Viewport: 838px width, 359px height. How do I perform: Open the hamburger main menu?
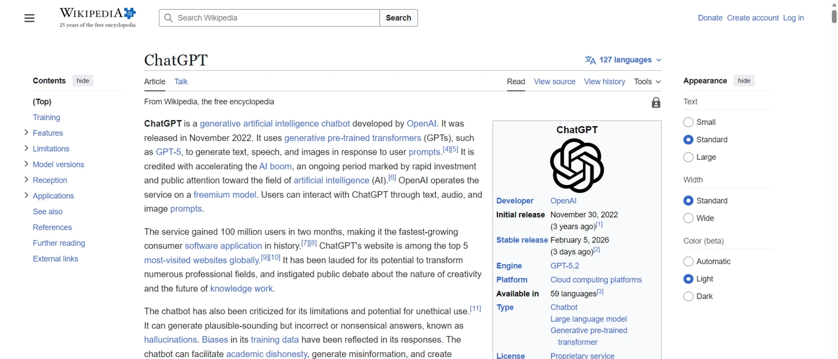tap(30, 18)
